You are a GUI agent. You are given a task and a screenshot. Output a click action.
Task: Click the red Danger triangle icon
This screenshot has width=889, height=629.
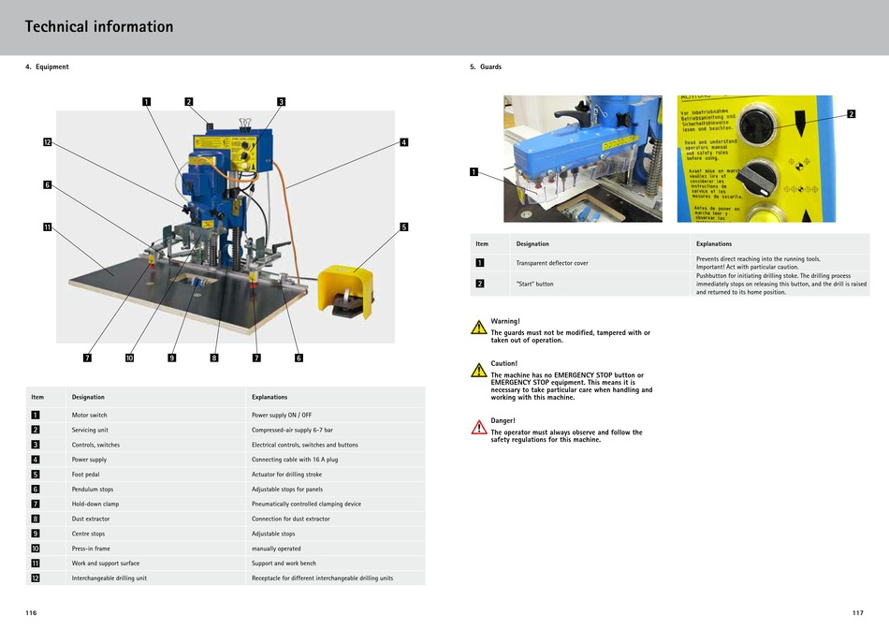[479, 427]
